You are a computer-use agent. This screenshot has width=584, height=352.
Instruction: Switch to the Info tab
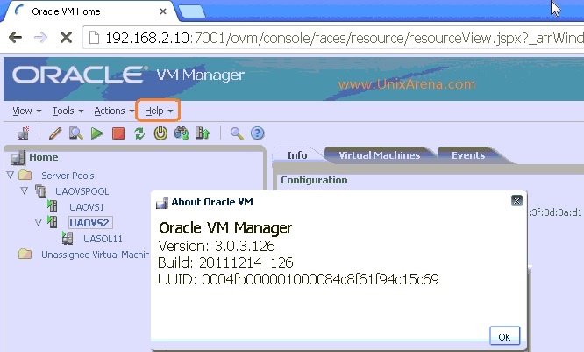pos(297,155)
